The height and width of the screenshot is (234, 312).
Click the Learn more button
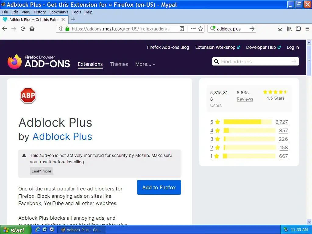(41, 171)
